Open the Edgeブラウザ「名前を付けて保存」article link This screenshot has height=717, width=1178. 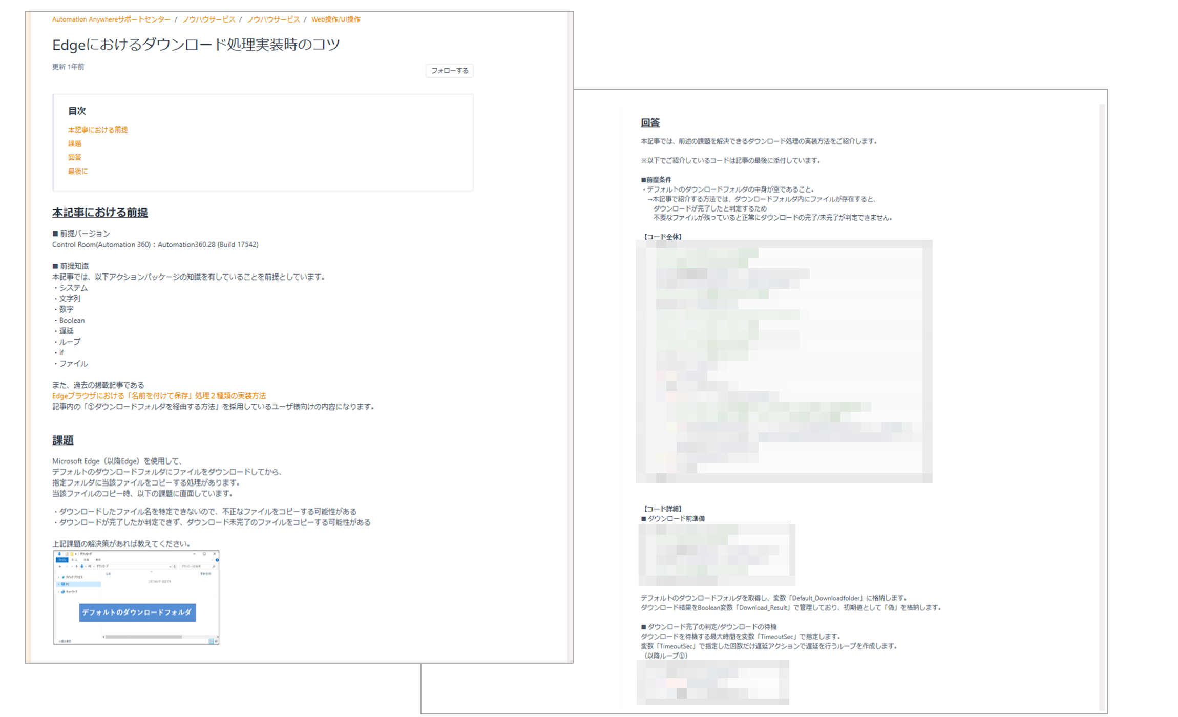coord(159,396)
